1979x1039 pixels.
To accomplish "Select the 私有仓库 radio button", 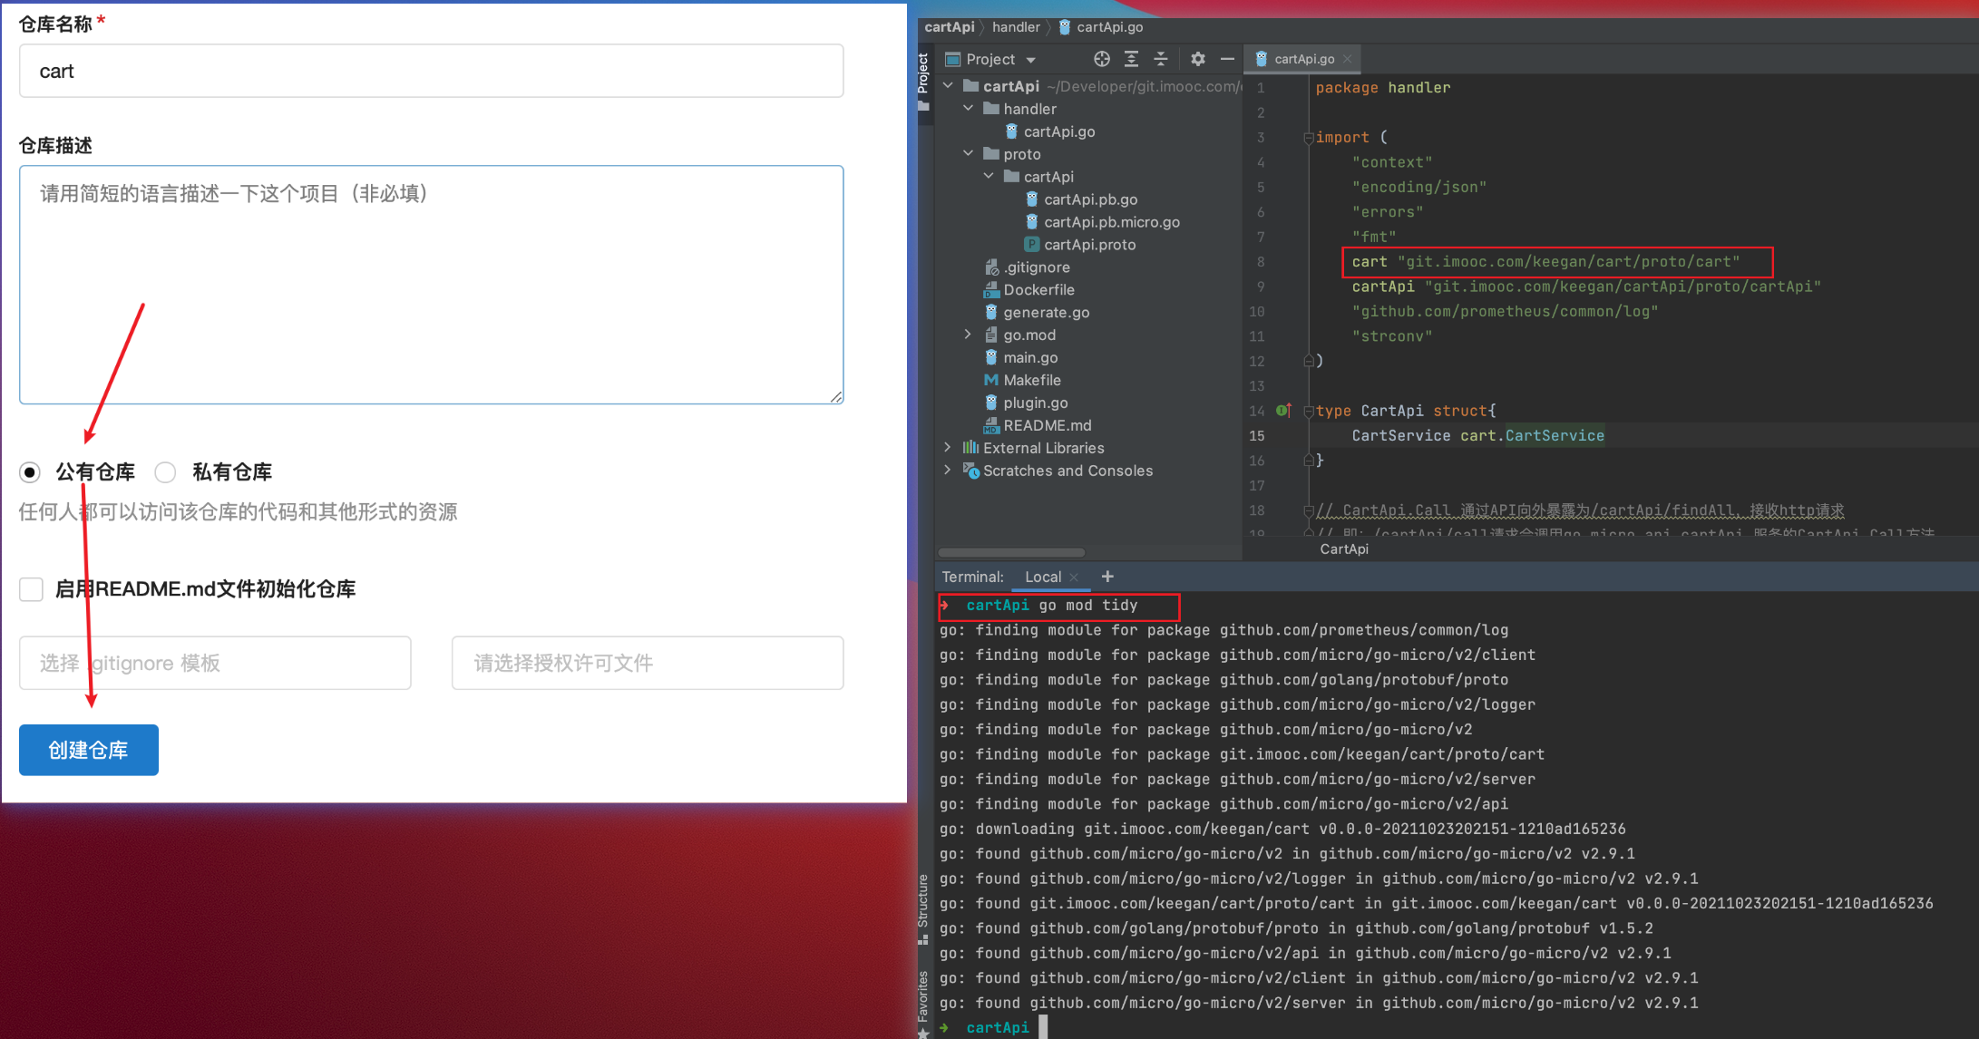I will coord(165,472).
